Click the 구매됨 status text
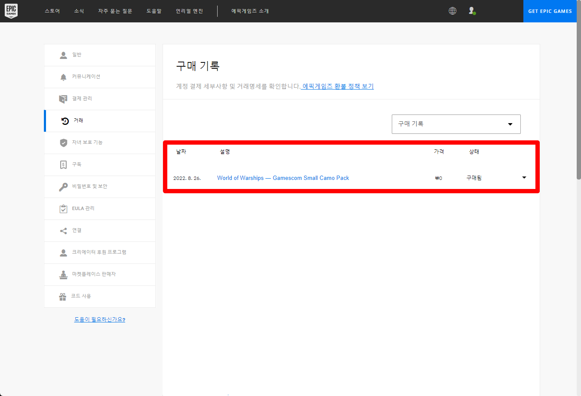Screen dimensions: 581x396 [x=474, y=178]
